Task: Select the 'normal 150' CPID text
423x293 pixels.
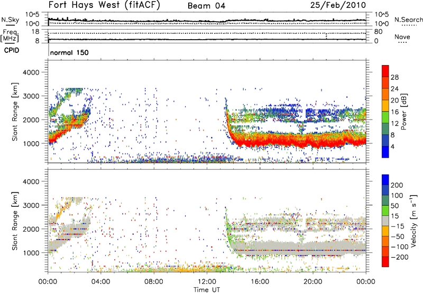Action: 69,52
